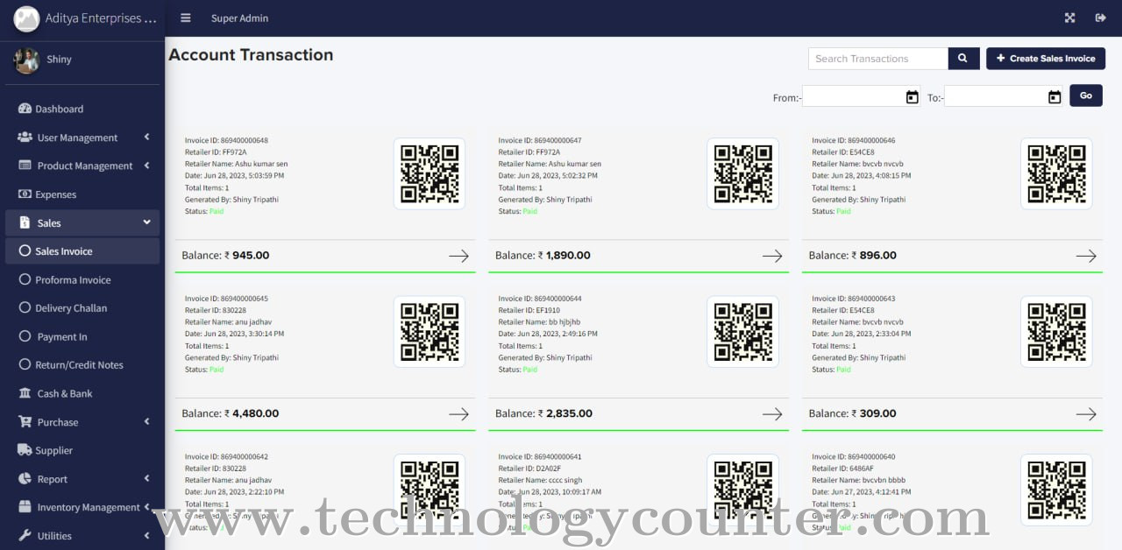Open invoice 869400000643 via arrow

coord(1086,414)
